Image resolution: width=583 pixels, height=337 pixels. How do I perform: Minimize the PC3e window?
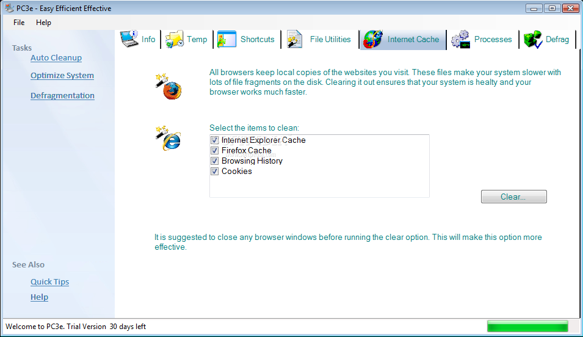point(534,8)
